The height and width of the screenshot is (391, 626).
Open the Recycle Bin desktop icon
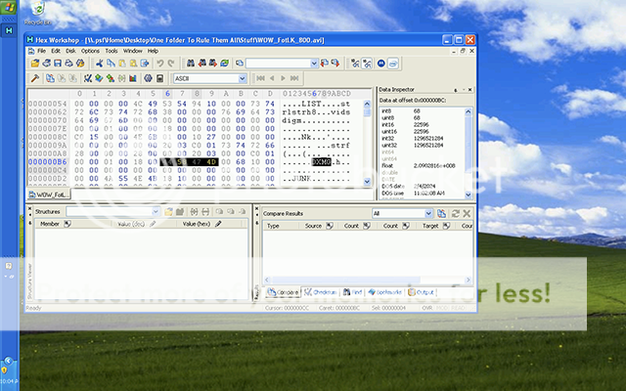pos(37,13)
